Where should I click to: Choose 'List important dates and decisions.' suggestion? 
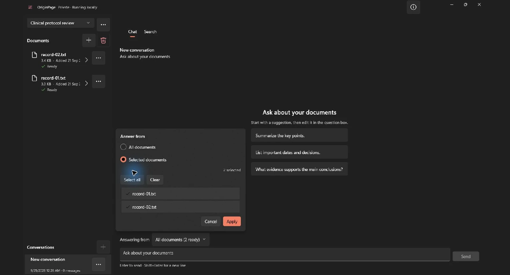click(x=299, y=152)
